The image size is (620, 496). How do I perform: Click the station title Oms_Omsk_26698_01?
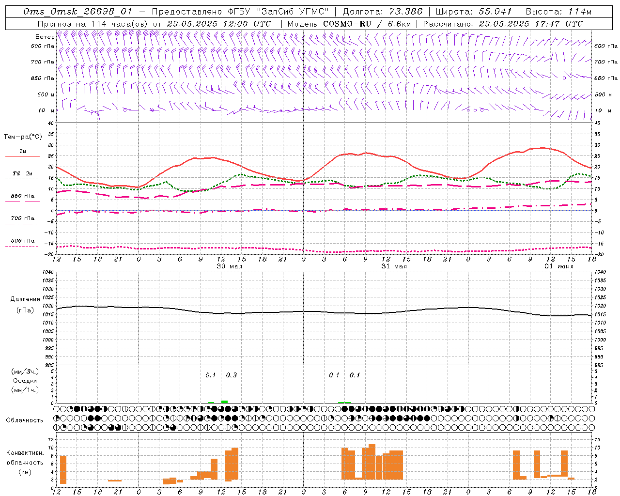(78, 12)
